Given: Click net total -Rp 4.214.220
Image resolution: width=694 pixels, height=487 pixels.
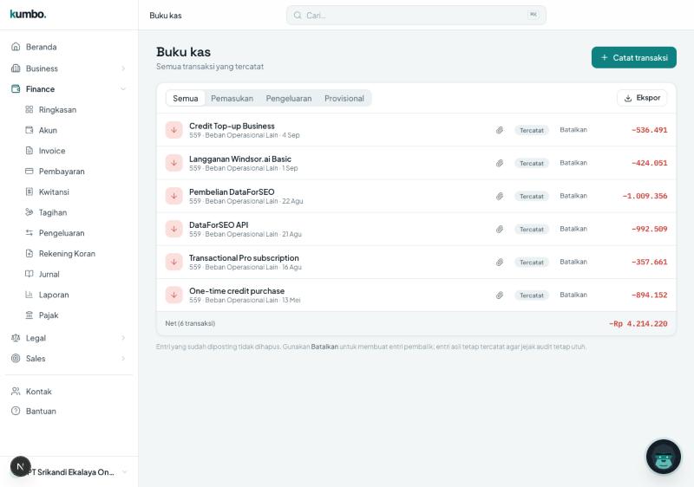Looking at the screenshot, I should click(638, 323).
